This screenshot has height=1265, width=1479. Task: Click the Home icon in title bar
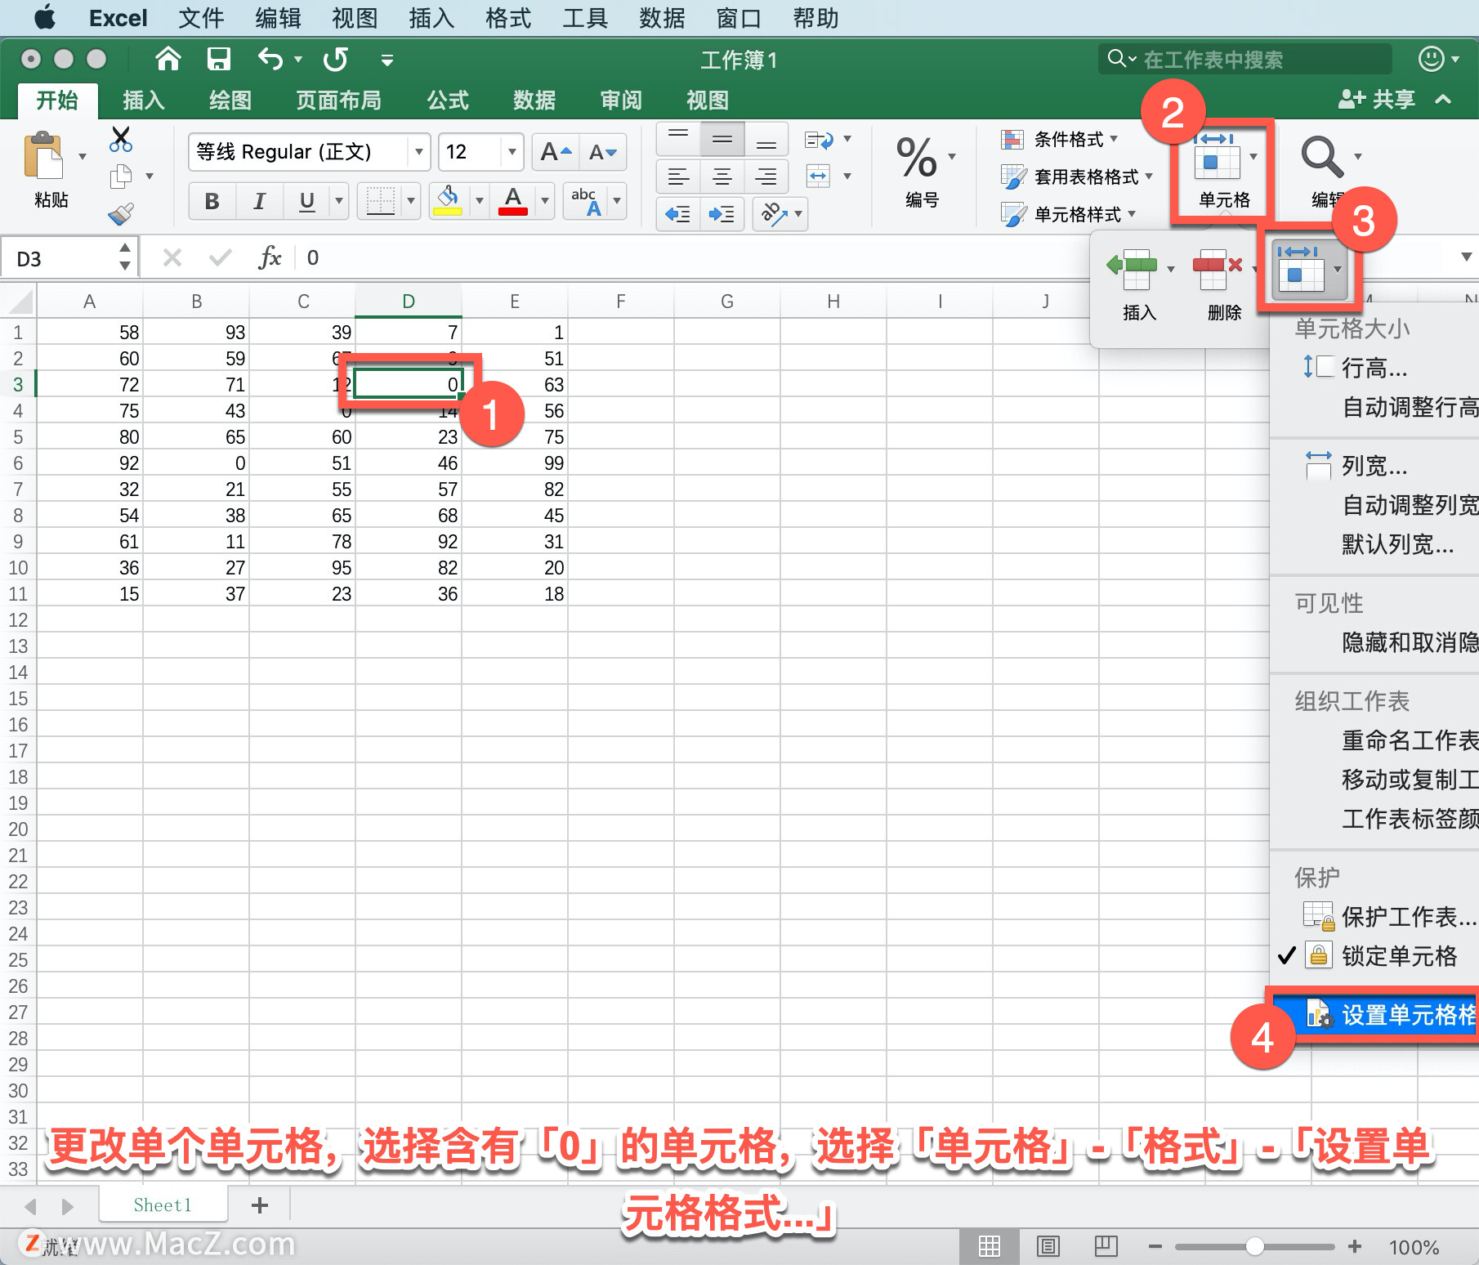(168, 59)
